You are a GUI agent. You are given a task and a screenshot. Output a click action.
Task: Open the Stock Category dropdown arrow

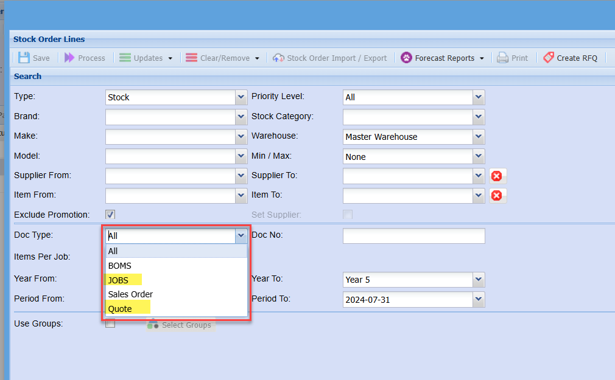[479, 117]
